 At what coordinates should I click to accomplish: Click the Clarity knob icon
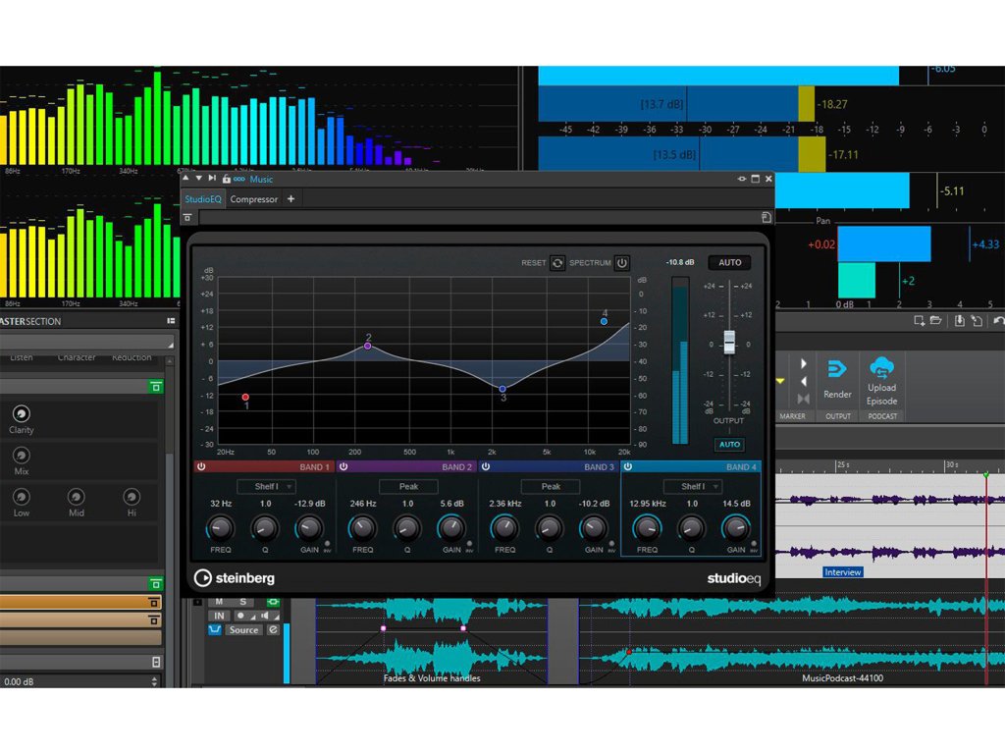[21, 414]
